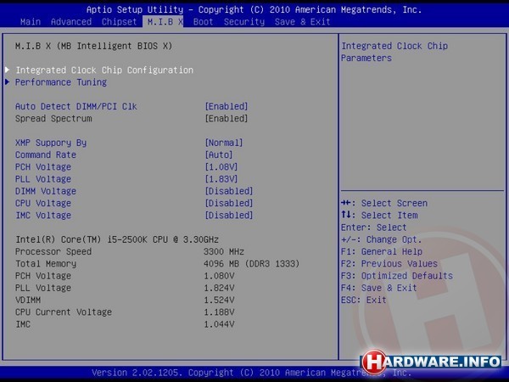
Task: Select the Boot tab
Action: pos(203,21)
